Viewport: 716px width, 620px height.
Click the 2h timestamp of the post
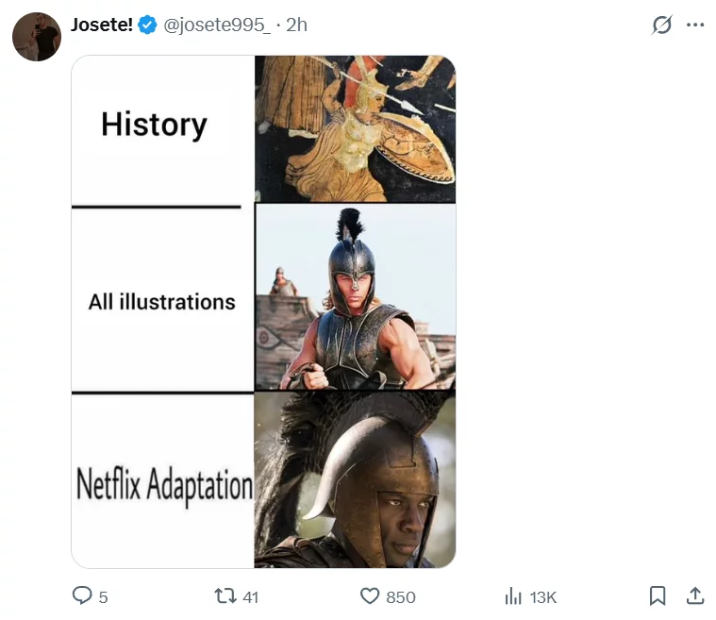click(296, 25)
